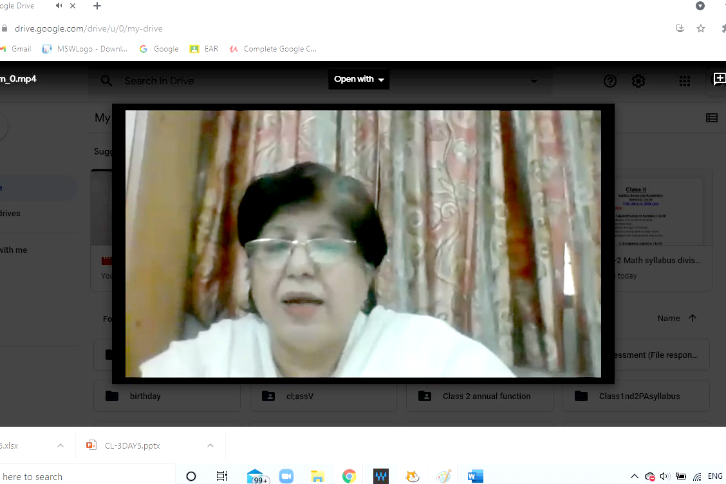Image resolution: width=726 pixels, height=484 pixels.
Task: Switch to list layout view icon
Action: tap(711, 118)
